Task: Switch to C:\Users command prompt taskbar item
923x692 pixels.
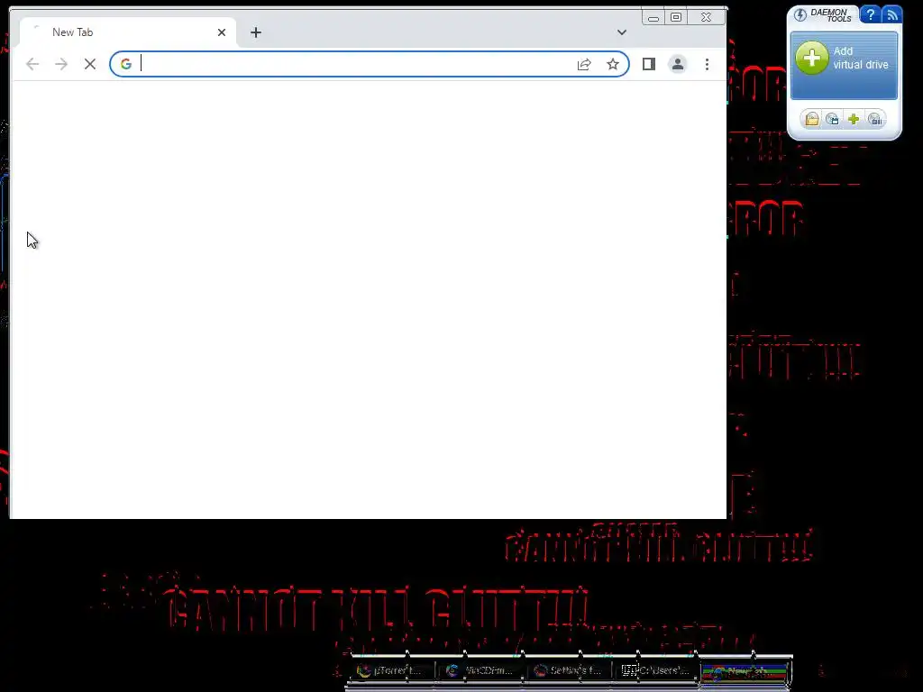Action: click(x=656, y=670)
